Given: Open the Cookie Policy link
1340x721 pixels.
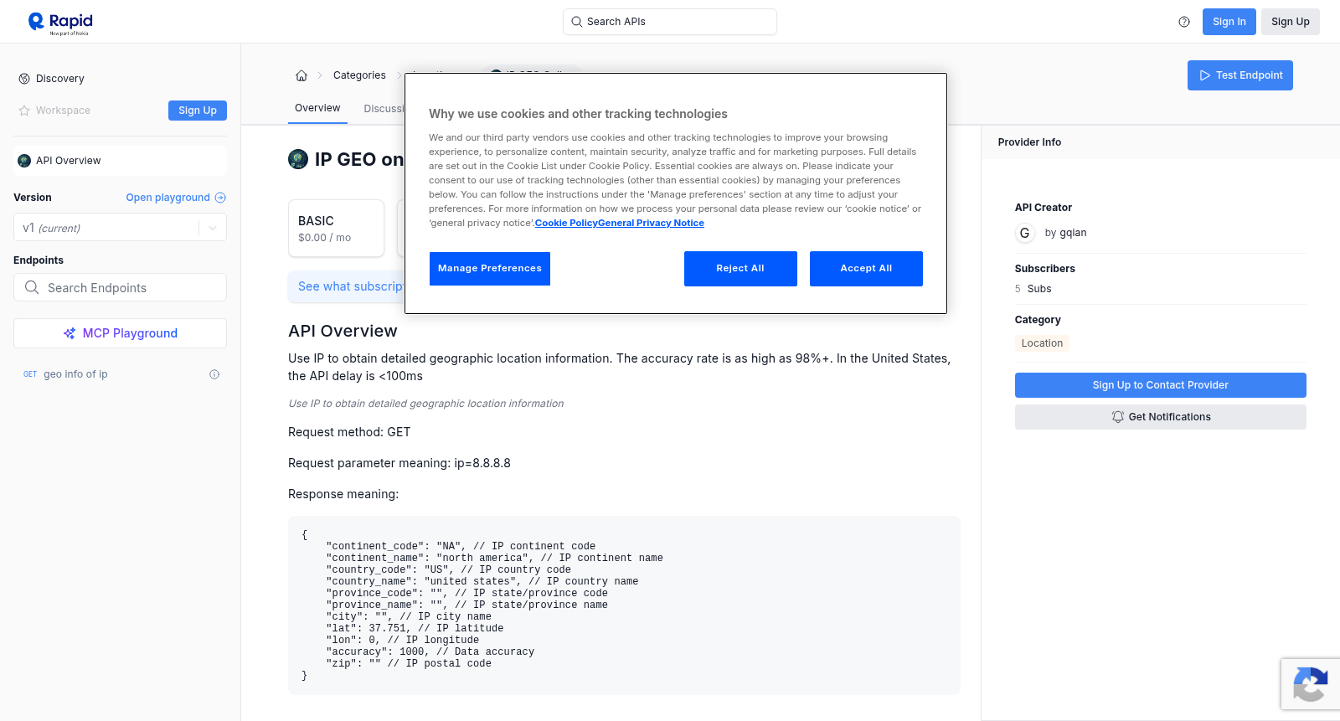Looking at the screenshot, I should coord(566,223).
